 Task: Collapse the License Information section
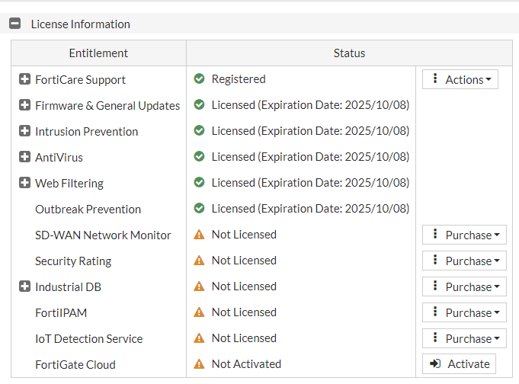coord(14,24)
